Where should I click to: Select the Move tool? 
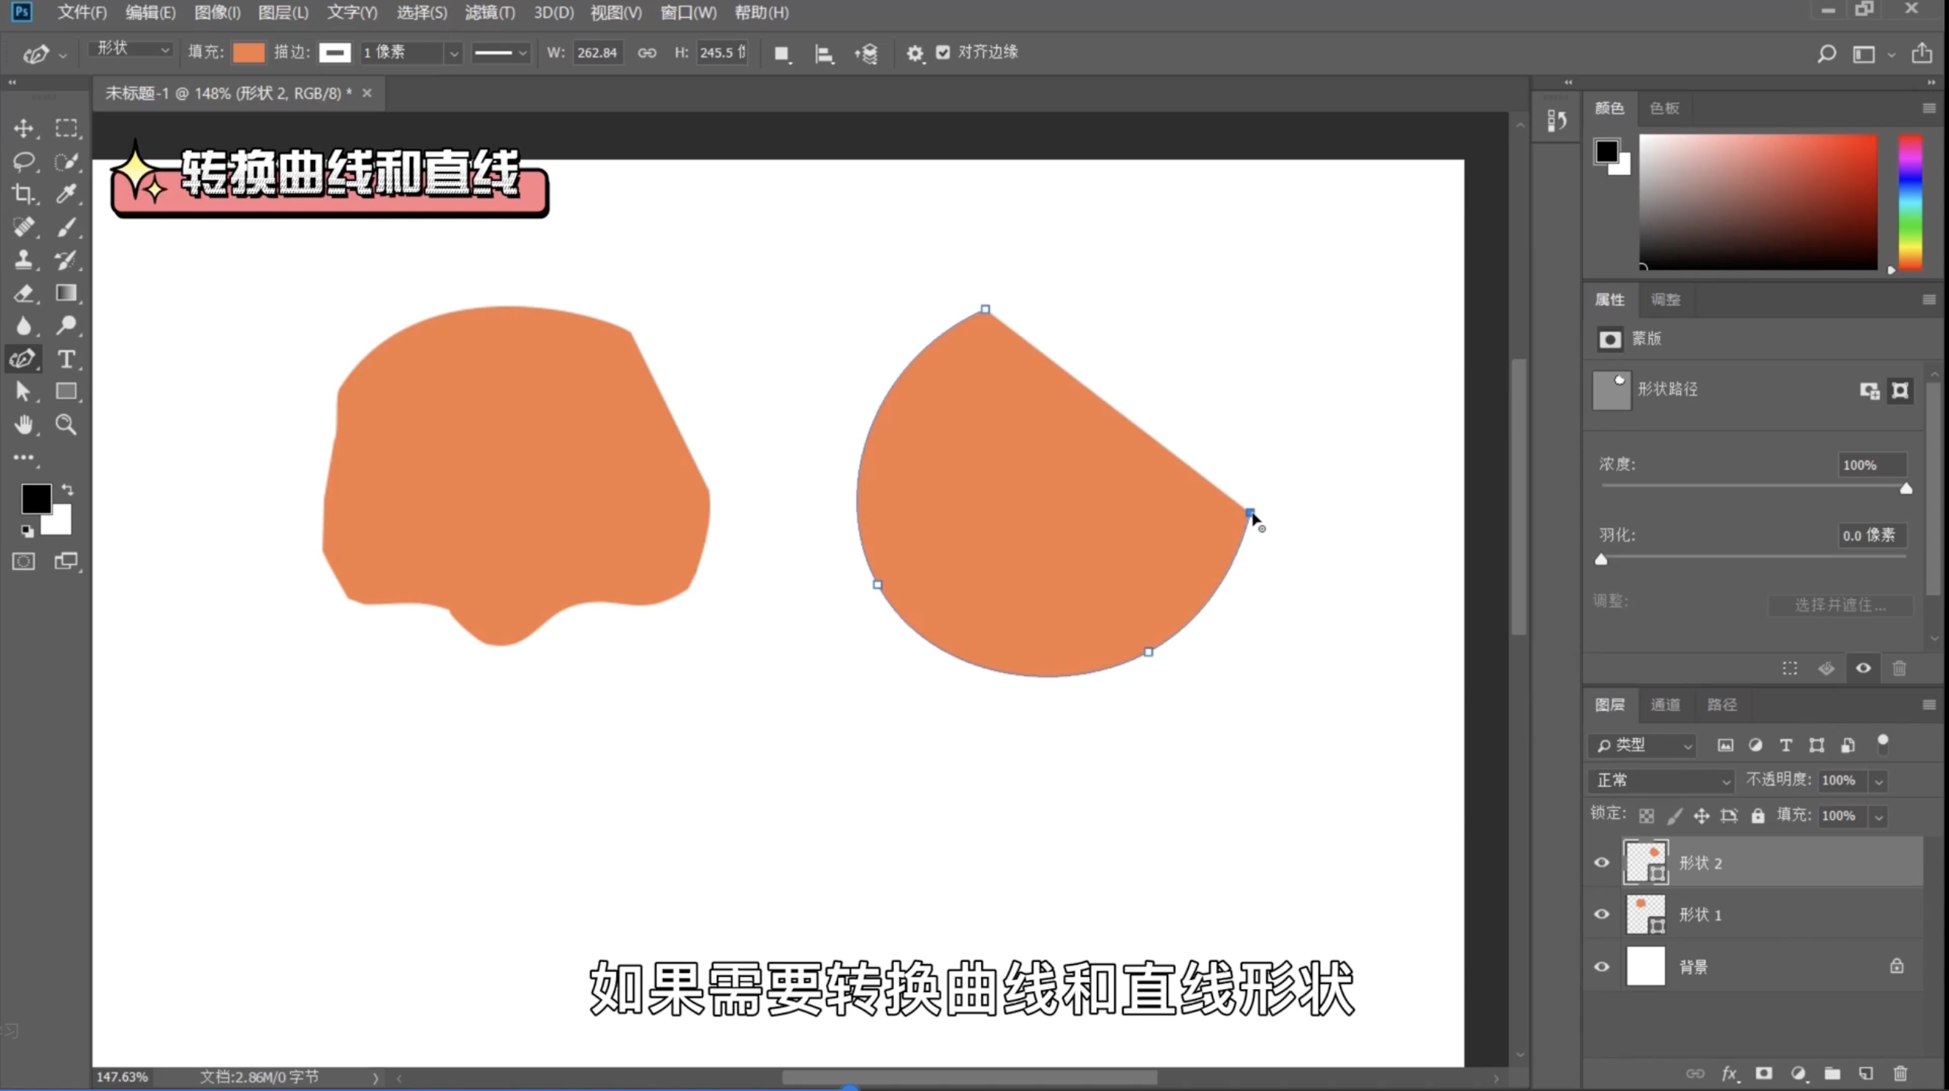(23, 128)
